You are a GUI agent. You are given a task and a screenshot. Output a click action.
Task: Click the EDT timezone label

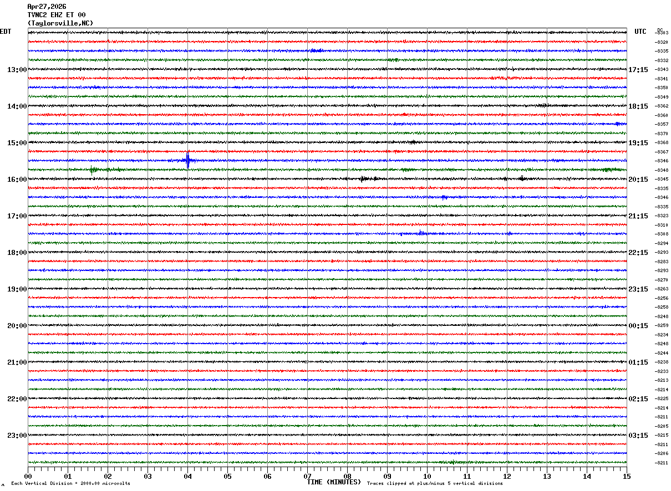tap(6, 32)
